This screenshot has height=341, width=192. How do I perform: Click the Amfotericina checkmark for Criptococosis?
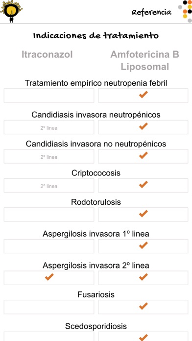click(144, 184)
